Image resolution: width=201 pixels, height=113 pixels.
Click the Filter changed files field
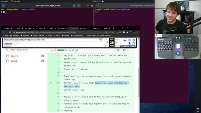point(25,50)
